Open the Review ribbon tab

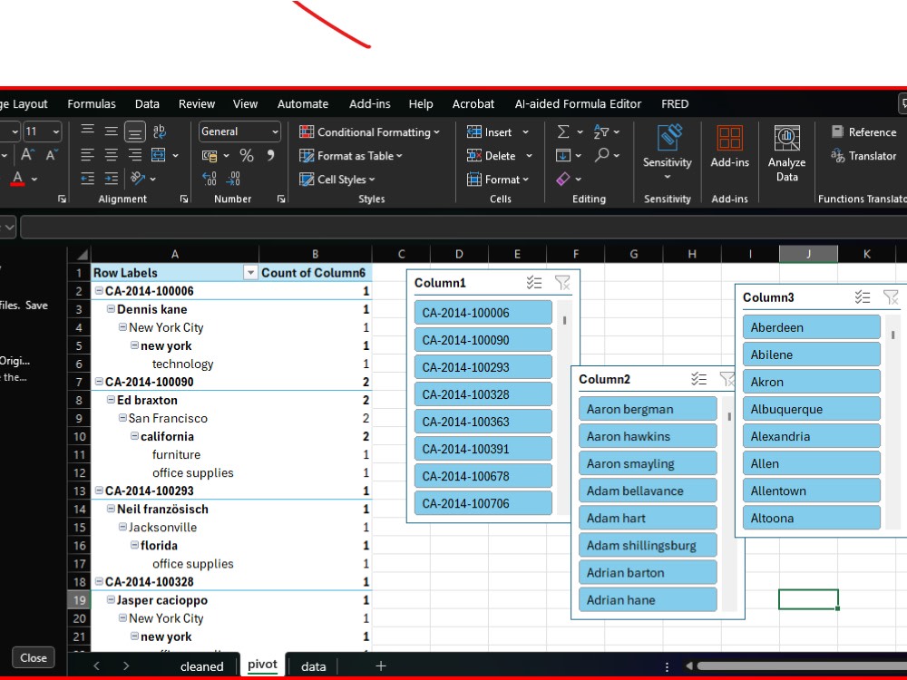pos(197,103)
